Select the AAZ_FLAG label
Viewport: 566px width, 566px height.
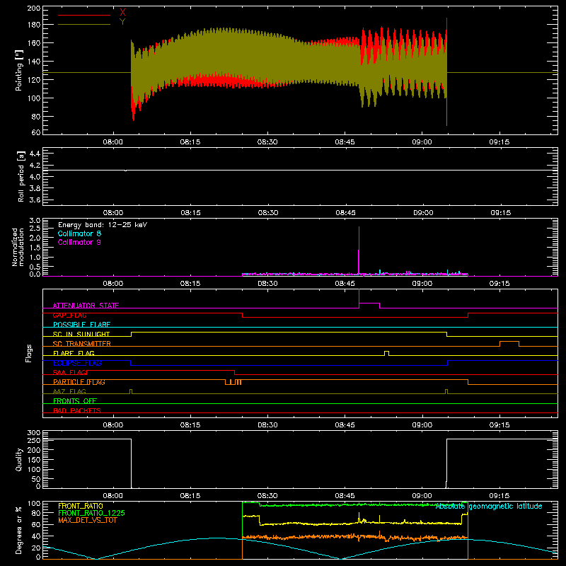pos(69,391)
